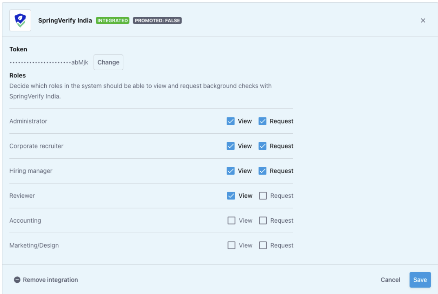Screen dimensions: 438x294
Task: Enable Request permission for Reviewer
Action: coord(263,196)
